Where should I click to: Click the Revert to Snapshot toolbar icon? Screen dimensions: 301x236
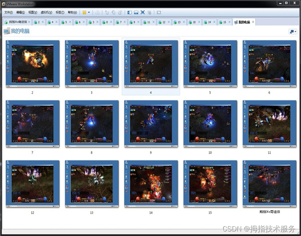pyautogui.click(x=114, y=13)
